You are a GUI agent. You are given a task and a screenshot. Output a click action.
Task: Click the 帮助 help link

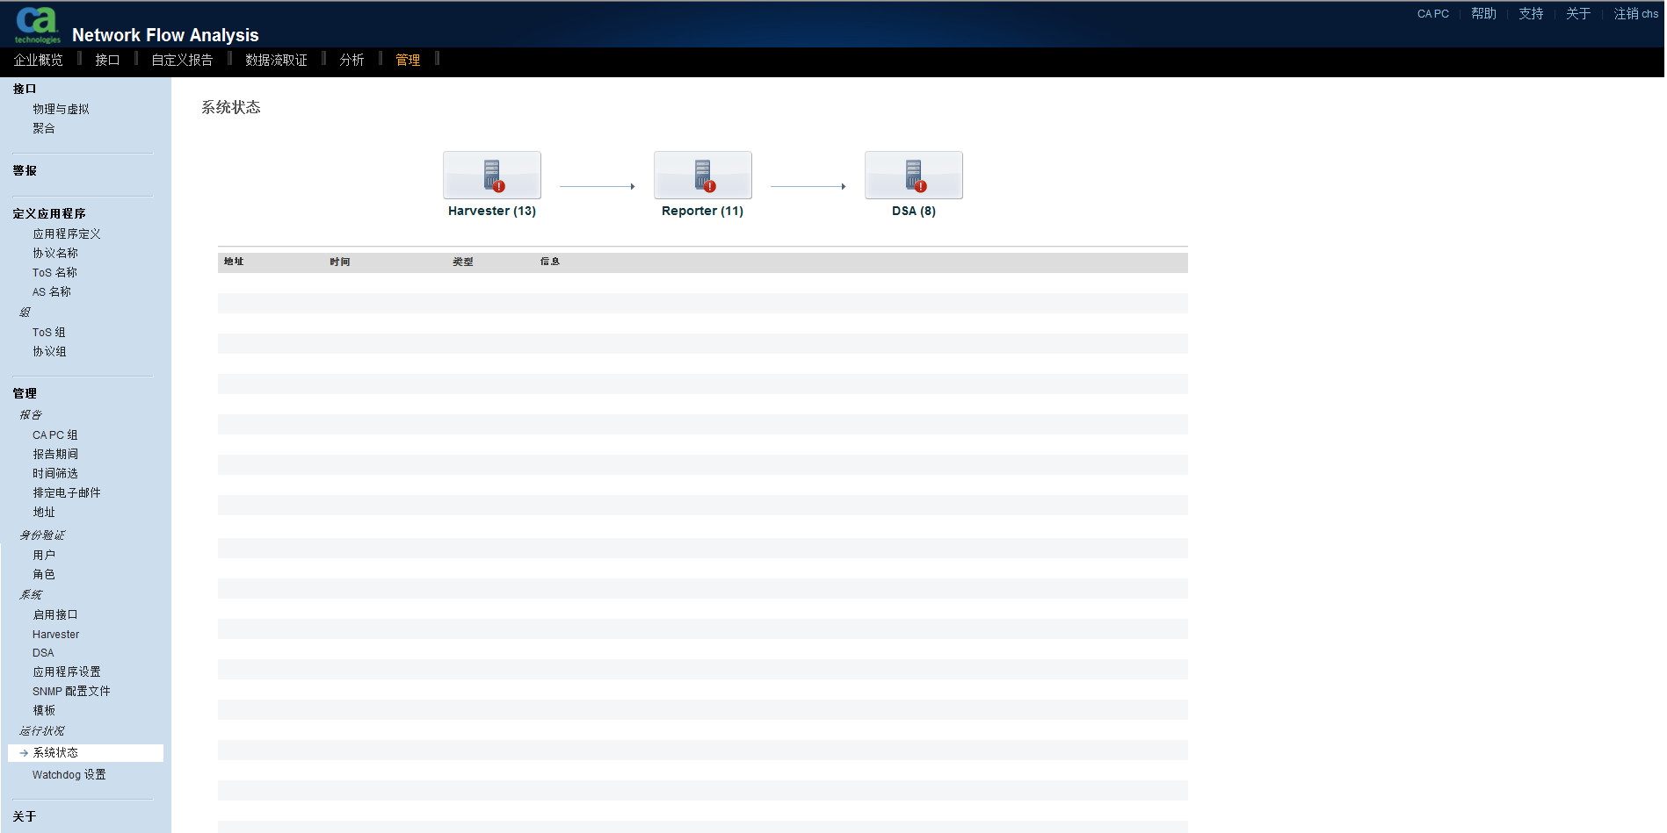pyautogui.click(x=1484, y=14)
